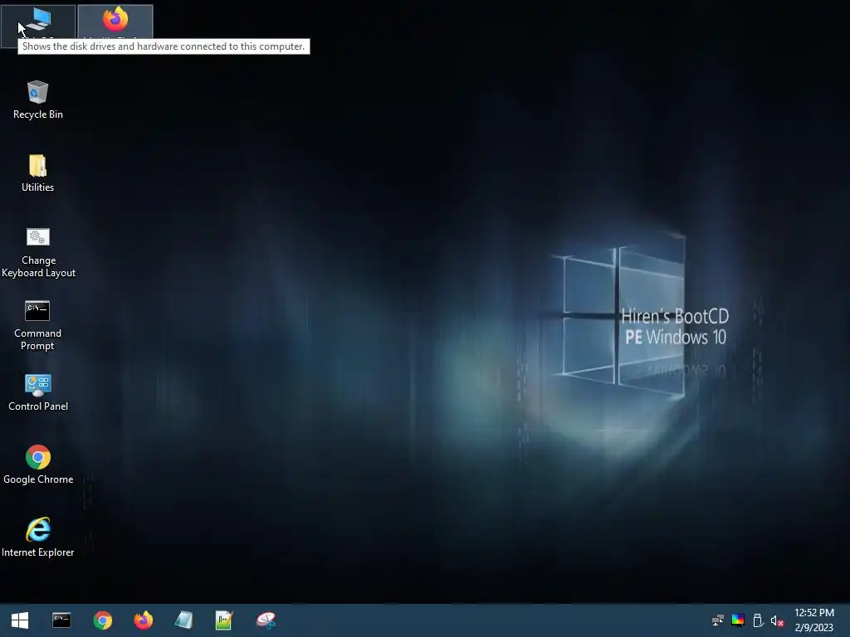Open the red scissors-like taskbar icon
Image resolution: width=850 pixels, height=637 pixels.
(x=266, y=620)
